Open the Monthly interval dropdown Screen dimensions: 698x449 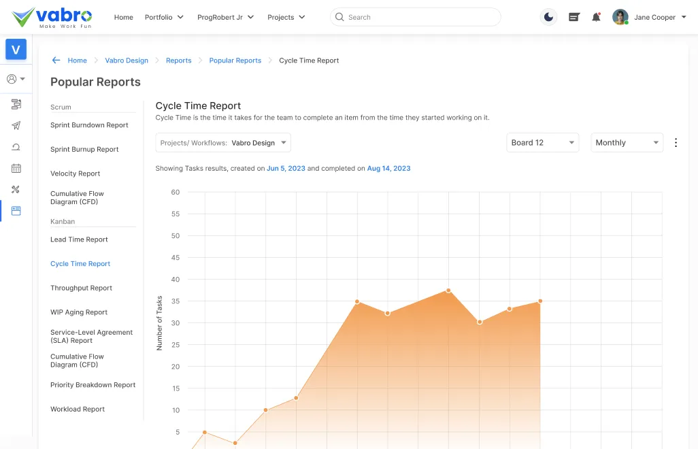pyautogui.click(x=626, y=143)
